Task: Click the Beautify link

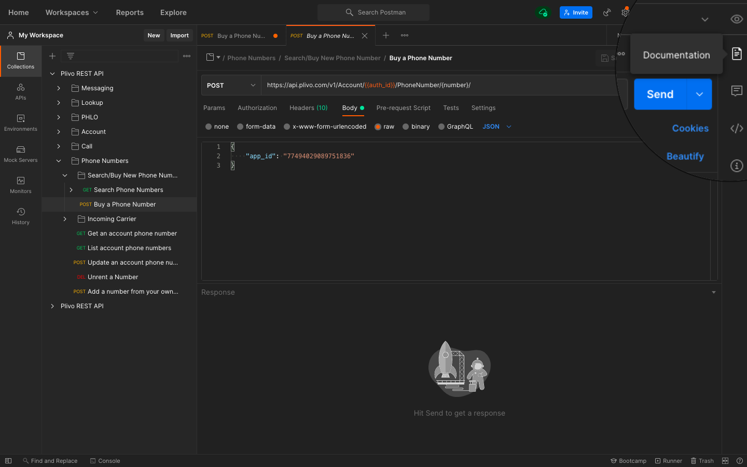Action: (685, 156)
